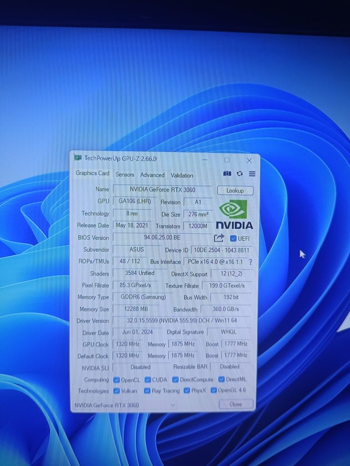Switch to the Sensors tab
The image size is (350, 466).
pos(125,175)
